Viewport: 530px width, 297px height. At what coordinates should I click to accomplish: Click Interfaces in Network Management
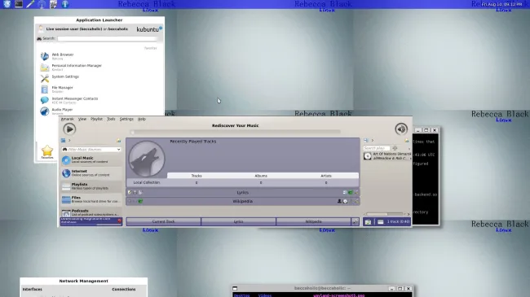33,289
